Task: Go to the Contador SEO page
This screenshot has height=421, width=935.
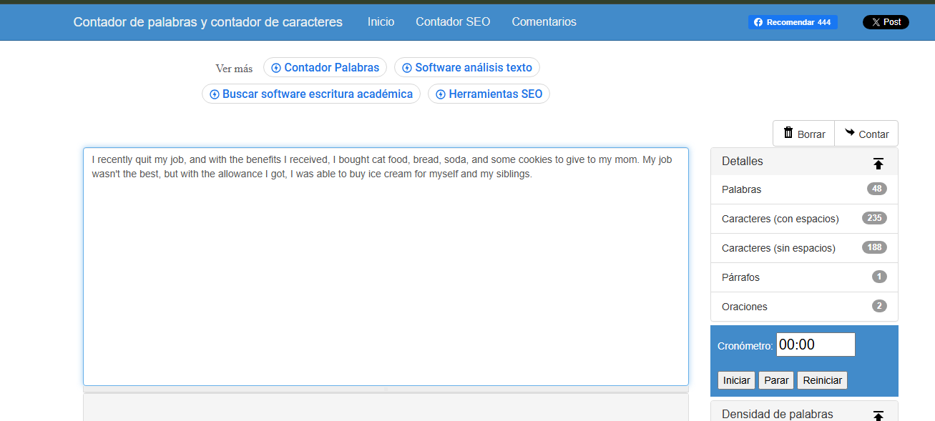Action: click(453, 22)
